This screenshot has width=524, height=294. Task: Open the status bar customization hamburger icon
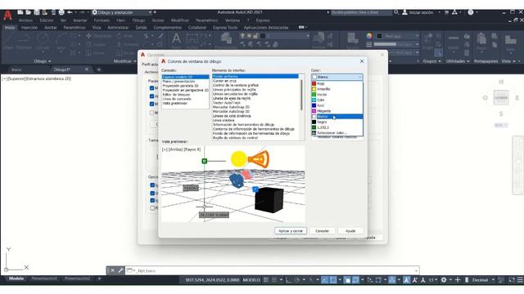520,280
